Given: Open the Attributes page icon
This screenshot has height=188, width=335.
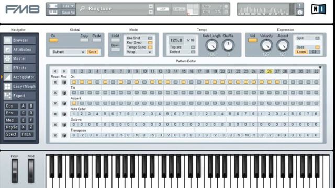Looking at the screenshot, I should (x=8, y=50).
